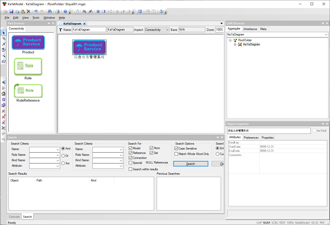The image size is (330, 225).
Task: Open the Tools menu
Action: coord(36,18)
